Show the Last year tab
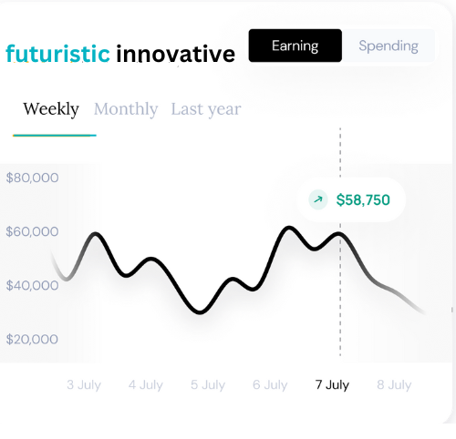Image resolution: width=456 pixels, height=439 pixels. [206, 109]
